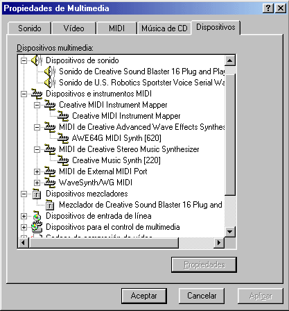Click the Propiedades button

(204, 264)
